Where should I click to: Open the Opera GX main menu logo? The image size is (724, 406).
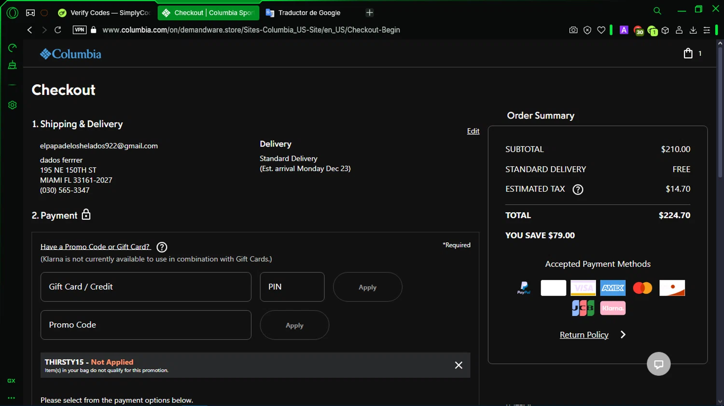13,13
